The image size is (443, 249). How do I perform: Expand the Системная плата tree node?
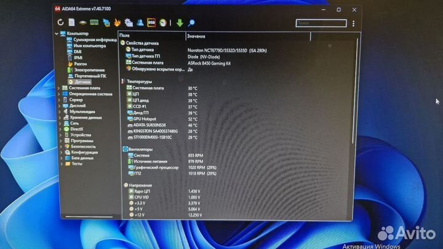(x=58, y=88)
